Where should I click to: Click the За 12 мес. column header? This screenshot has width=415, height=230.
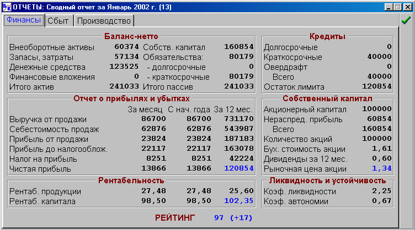(x=234, y=109)
